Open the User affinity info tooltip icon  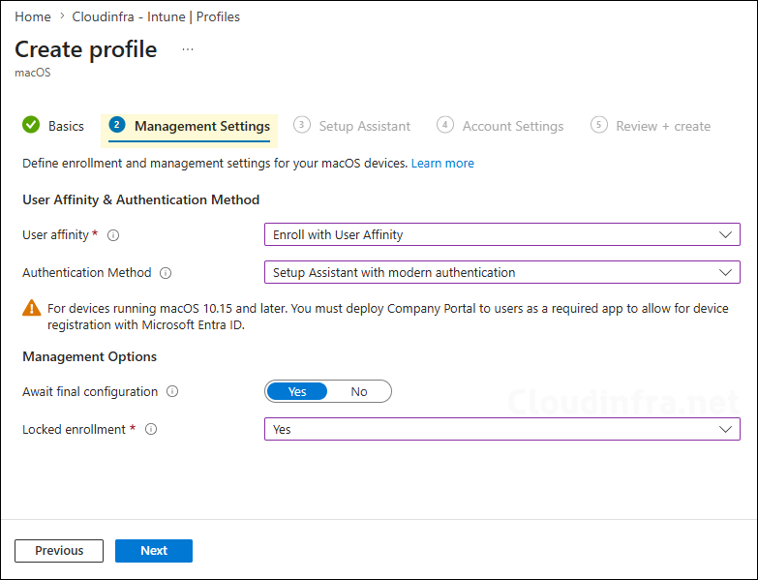point(113,235)
